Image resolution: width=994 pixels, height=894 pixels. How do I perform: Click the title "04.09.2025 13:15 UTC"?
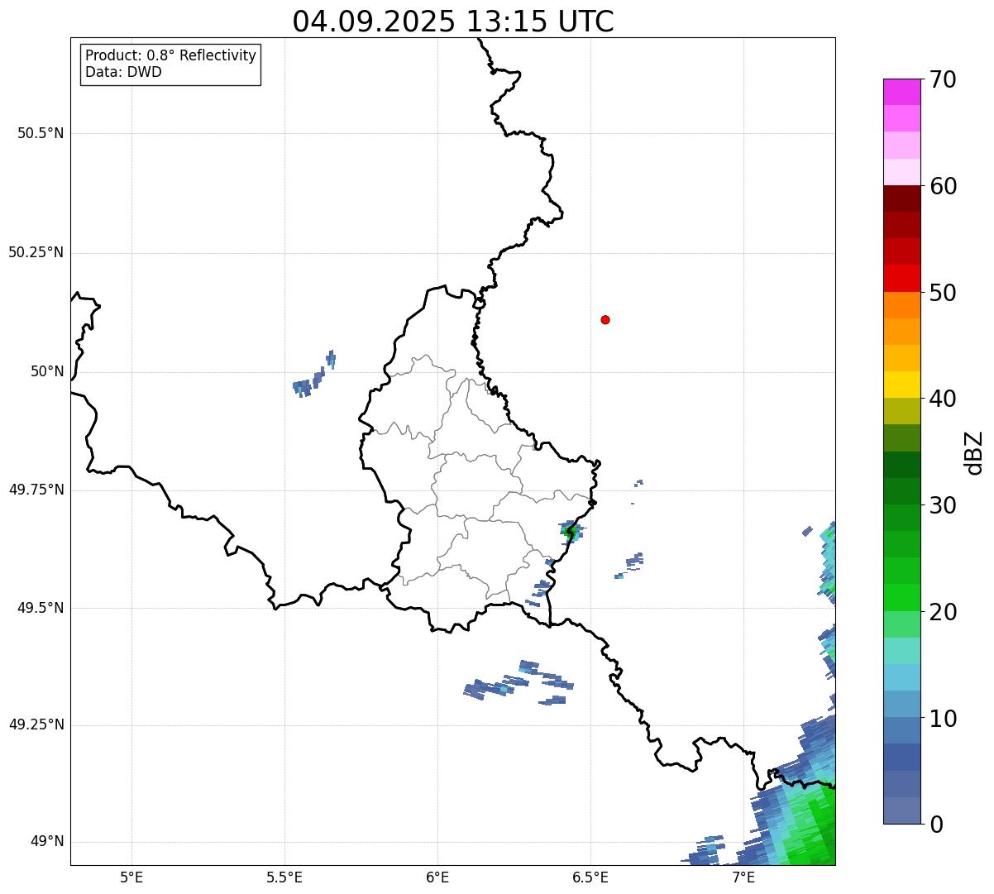coord(453,22)
